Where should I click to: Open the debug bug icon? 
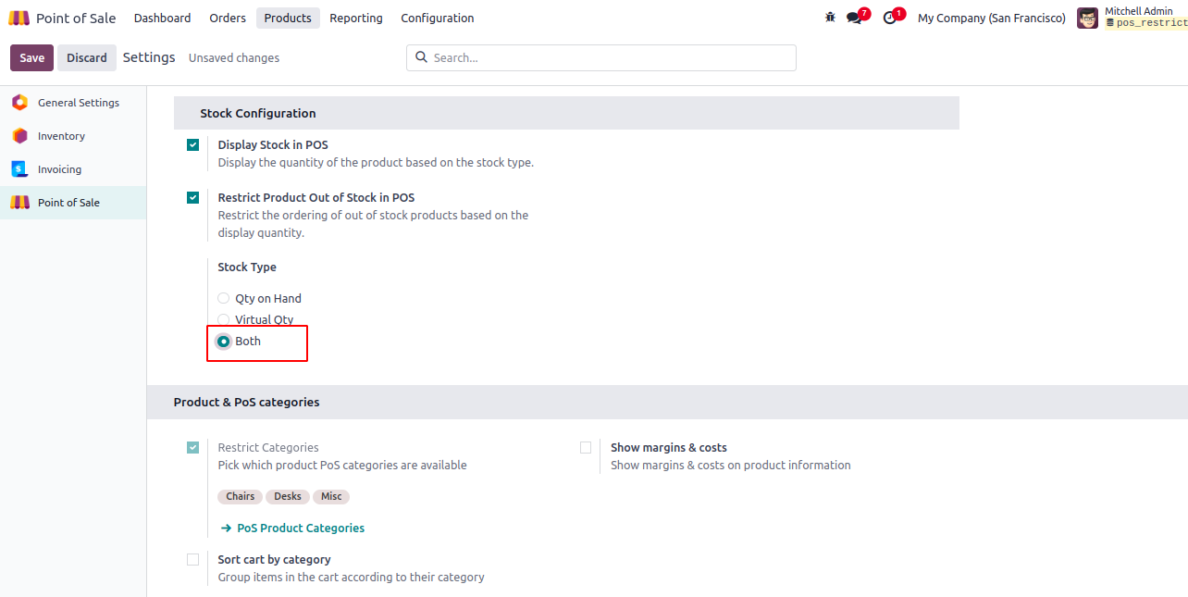tap(830, 18)
